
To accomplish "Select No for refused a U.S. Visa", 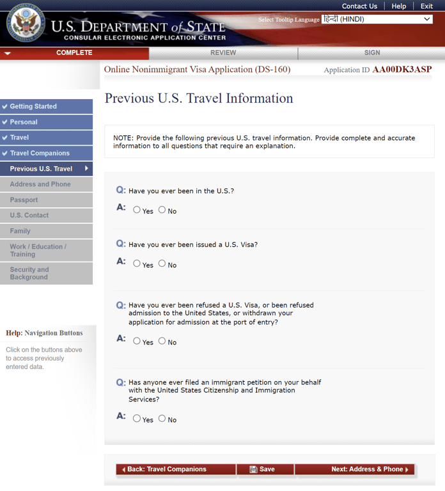I will click(x=162, y=341).
